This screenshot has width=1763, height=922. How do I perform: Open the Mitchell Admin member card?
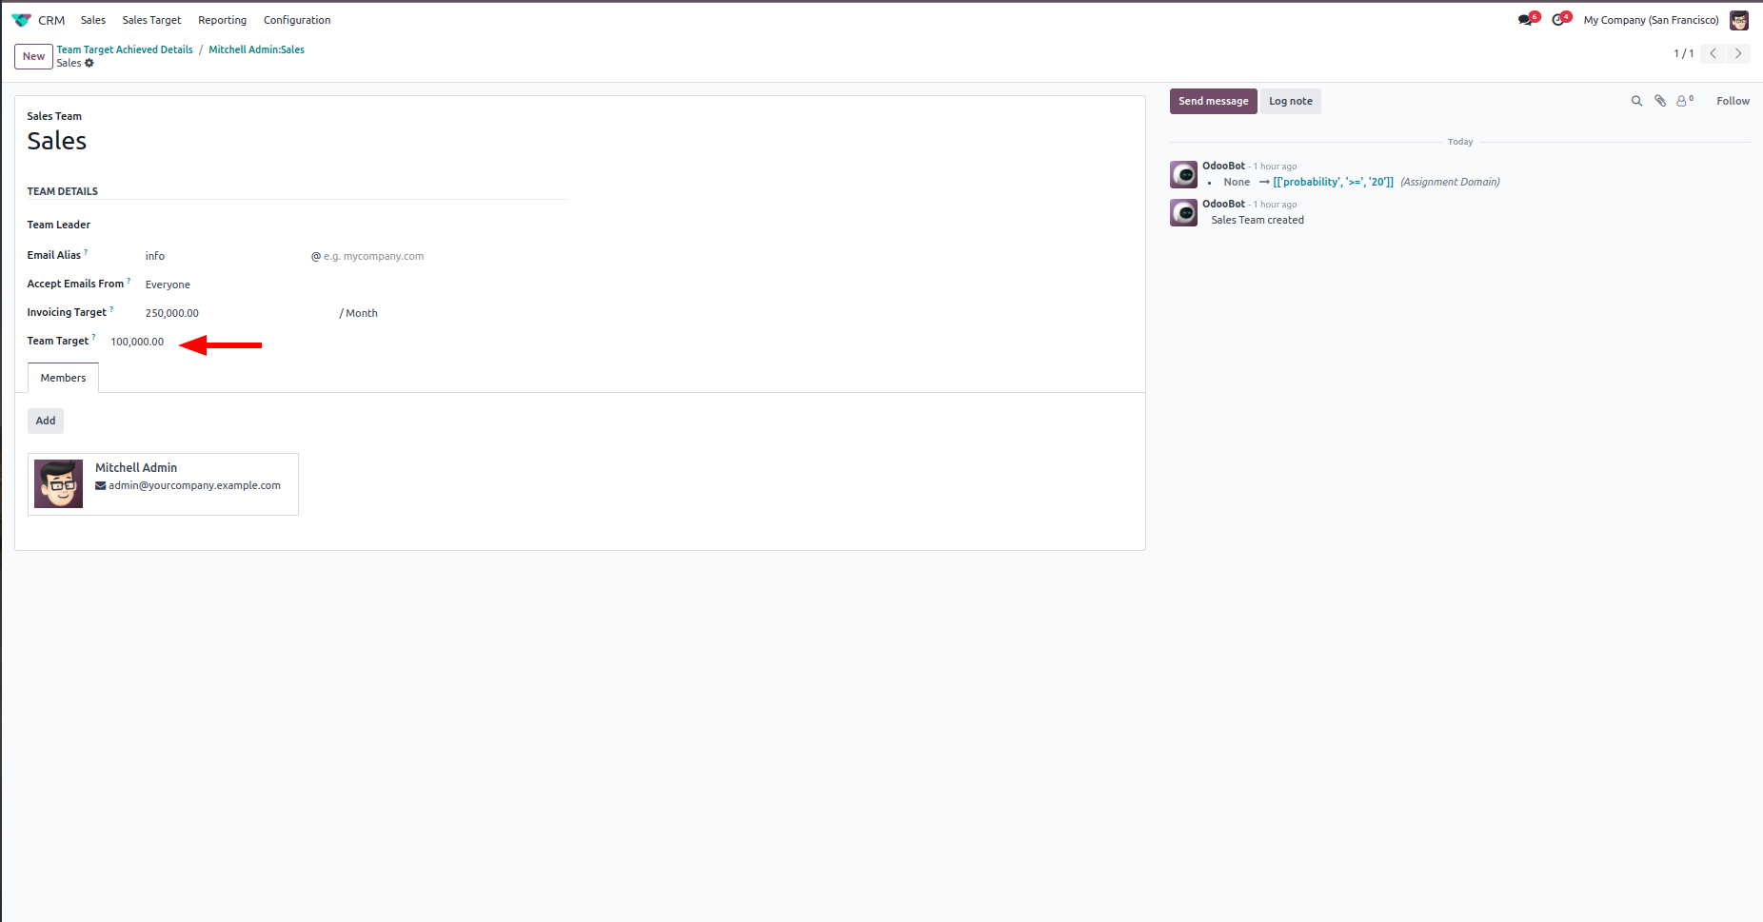pos(163,484)
